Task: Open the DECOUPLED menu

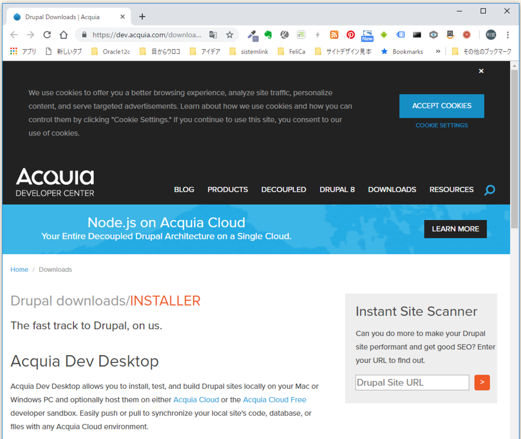Action: 284,190
